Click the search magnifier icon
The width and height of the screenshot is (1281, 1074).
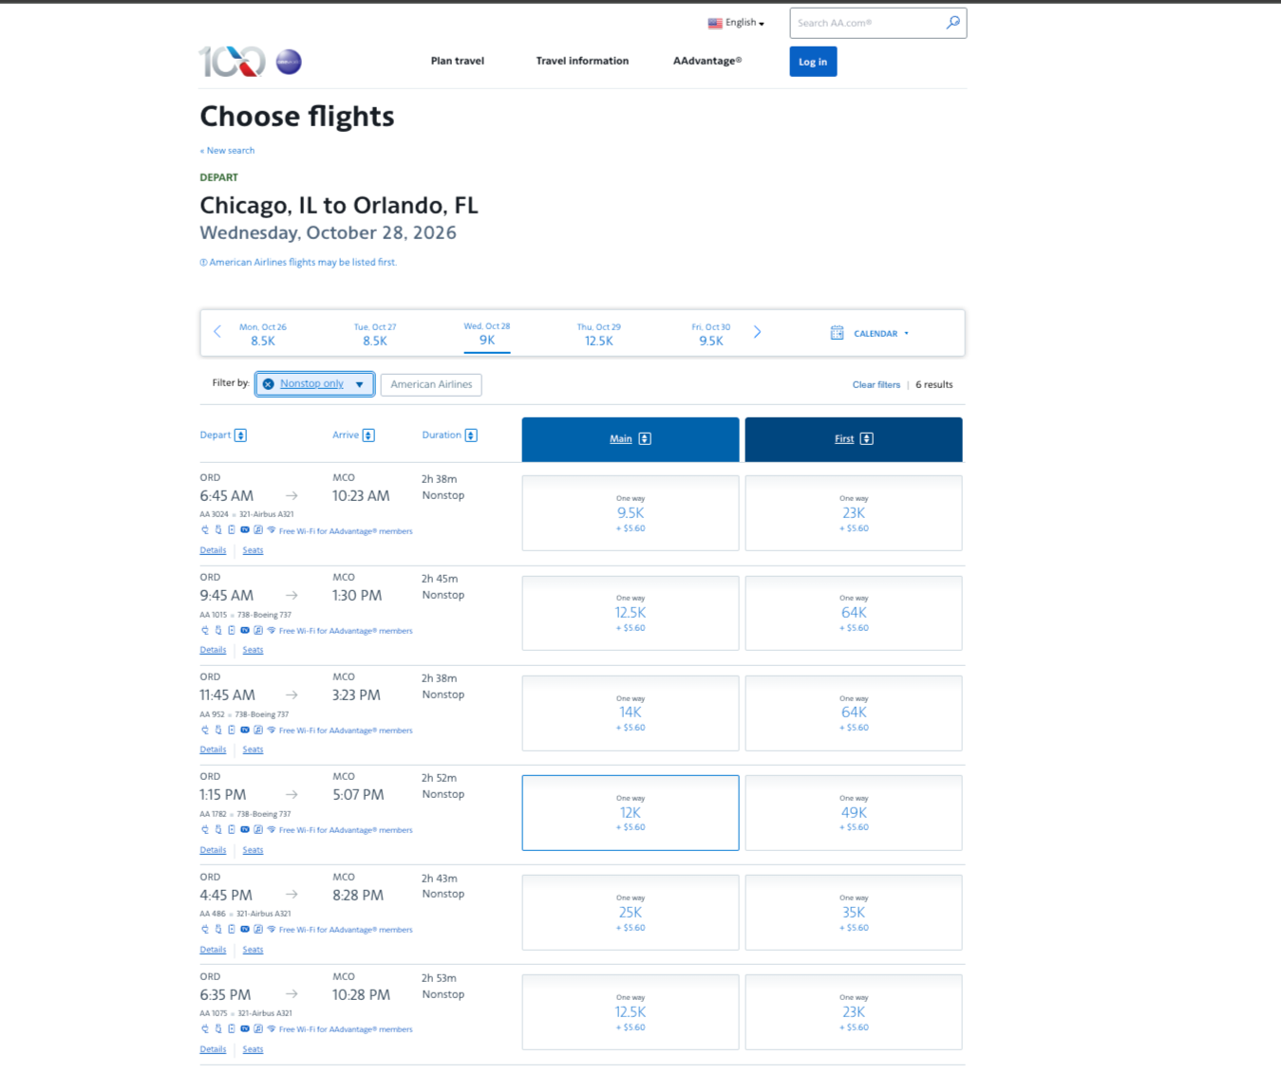tap(952, 23)
